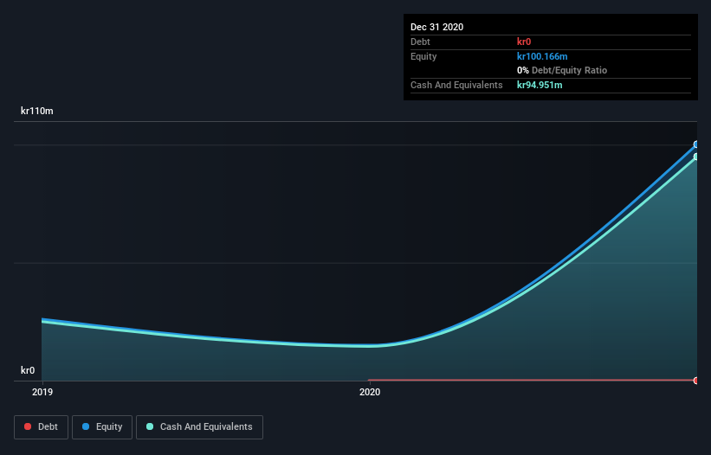Select the Equity data point at chart end
Viewport: 711px width, 455px height.
tap(696, 144)
